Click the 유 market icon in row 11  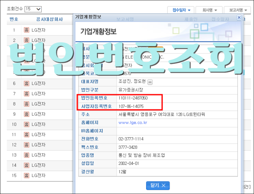(x=26, y=135)
